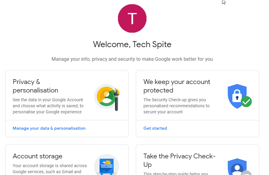The height and width of the screenshot is (175, 269).
Task: Click the grey badge on Privacy Check-Up icon
Action: coord(246,173)
